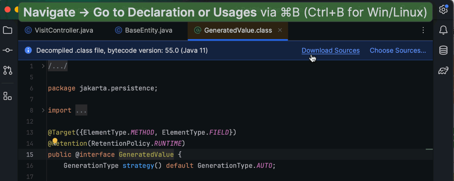Open the editor tabs options menu
This screenshot has height=181, width=454.
tap(423, 30)
